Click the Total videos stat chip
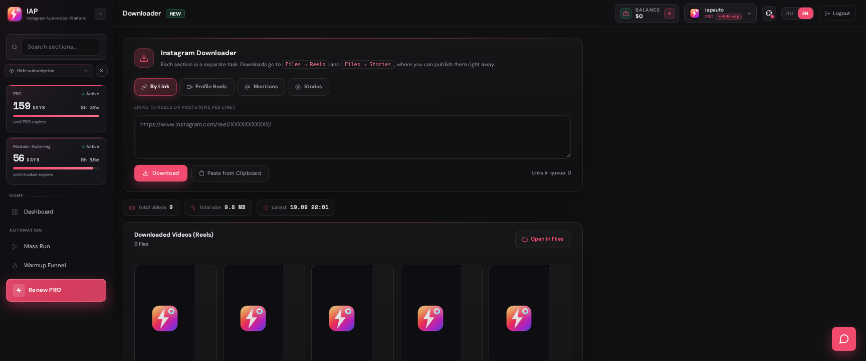 tap(151, 208)
